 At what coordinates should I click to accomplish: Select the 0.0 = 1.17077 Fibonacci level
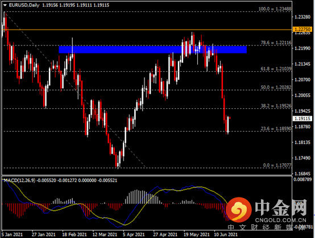click(x=277, y=165)
